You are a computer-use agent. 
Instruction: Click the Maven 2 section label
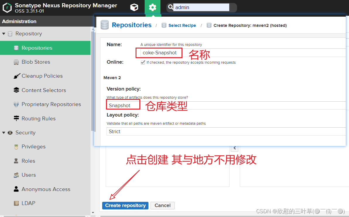[x=112, y=78]
